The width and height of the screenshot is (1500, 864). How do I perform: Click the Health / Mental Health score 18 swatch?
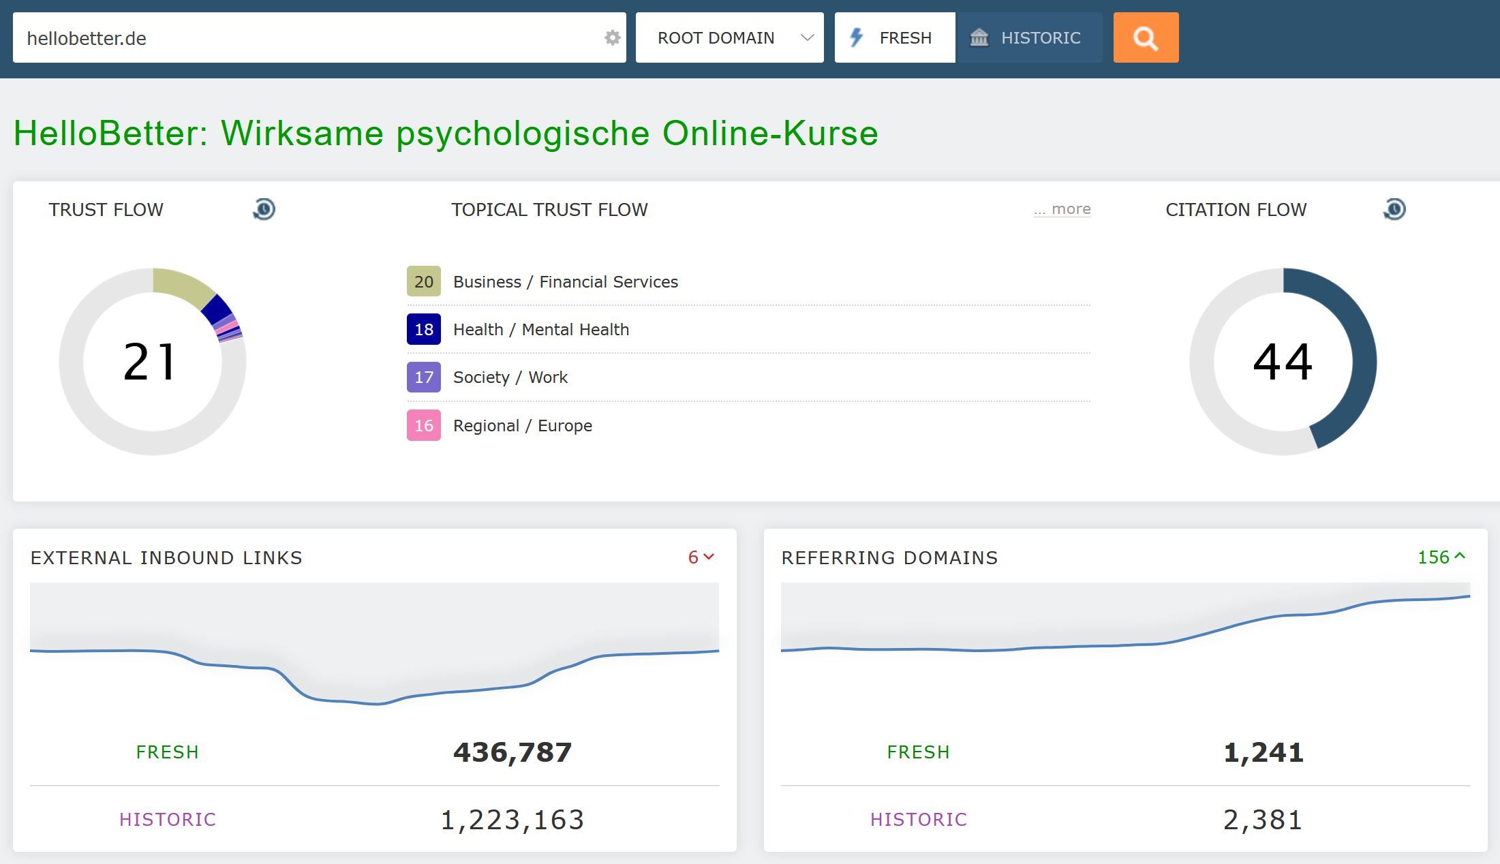point(424,330)
